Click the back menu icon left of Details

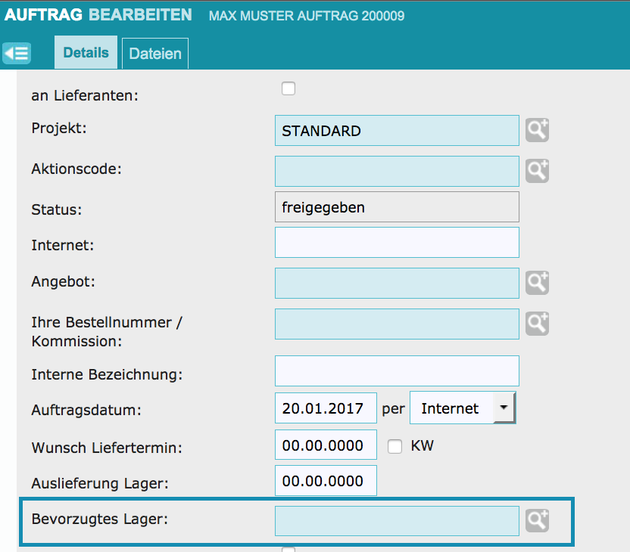[x=17, y=53]
